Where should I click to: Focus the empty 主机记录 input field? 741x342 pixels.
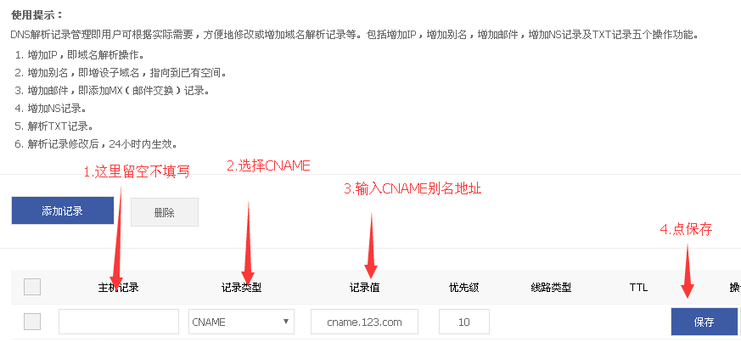pos(119,322)
